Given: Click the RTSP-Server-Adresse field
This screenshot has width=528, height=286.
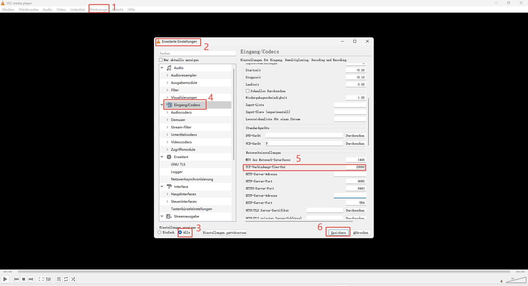Looking at the screenshot, I should tap(350, 196).
